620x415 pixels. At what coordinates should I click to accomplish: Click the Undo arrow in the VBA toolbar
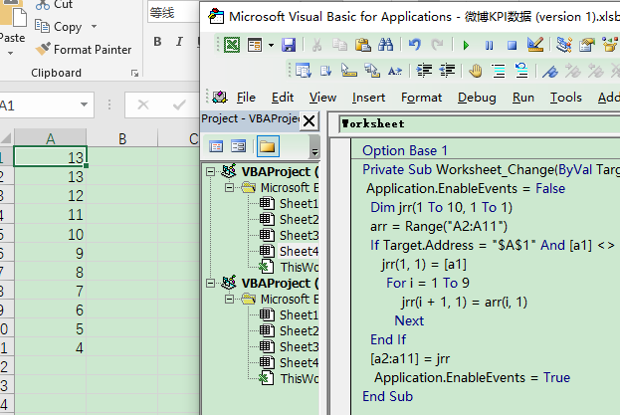tap(415, 45)
